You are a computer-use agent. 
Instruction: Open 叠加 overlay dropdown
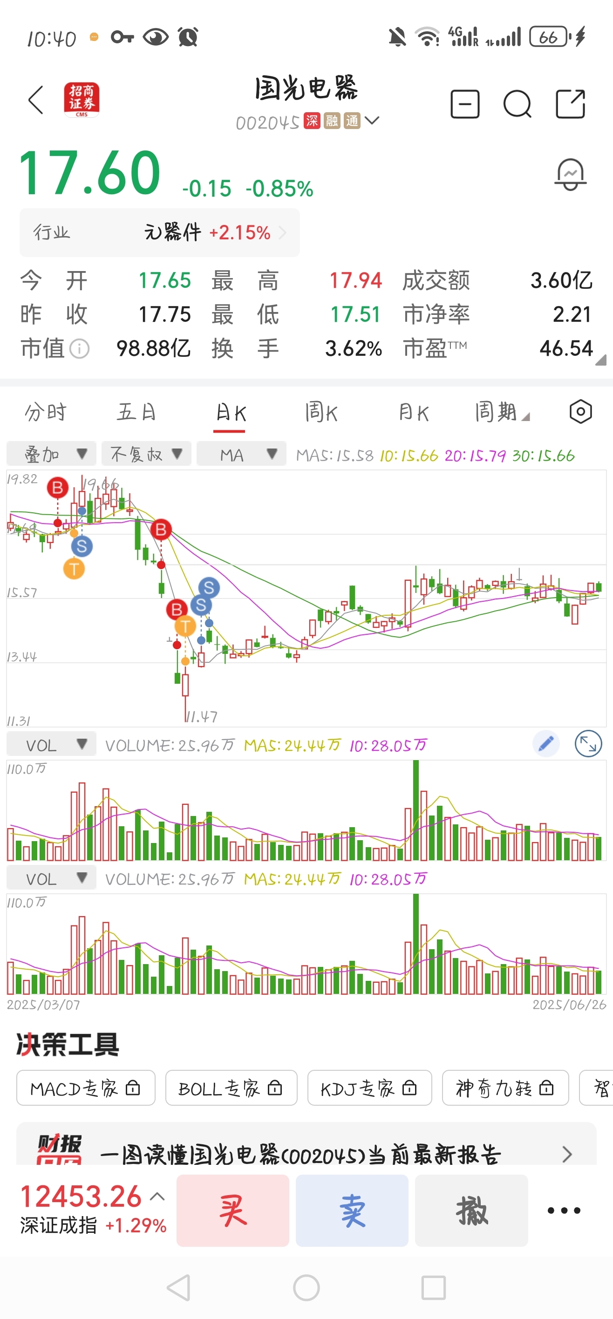click(51, 454)
